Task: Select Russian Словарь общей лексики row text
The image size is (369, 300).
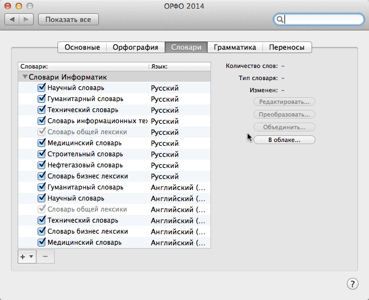Action: pyautogui.click(x=87, y=131)
